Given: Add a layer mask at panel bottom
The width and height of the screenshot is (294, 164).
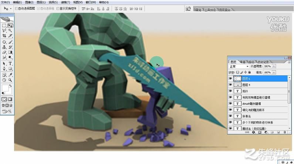Looking at the screenshot, I should click(x=260, y=132).
